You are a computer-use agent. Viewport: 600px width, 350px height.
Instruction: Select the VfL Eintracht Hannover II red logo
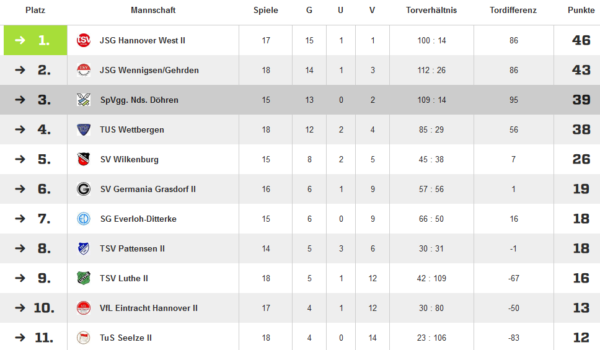[x=84, y=308]
